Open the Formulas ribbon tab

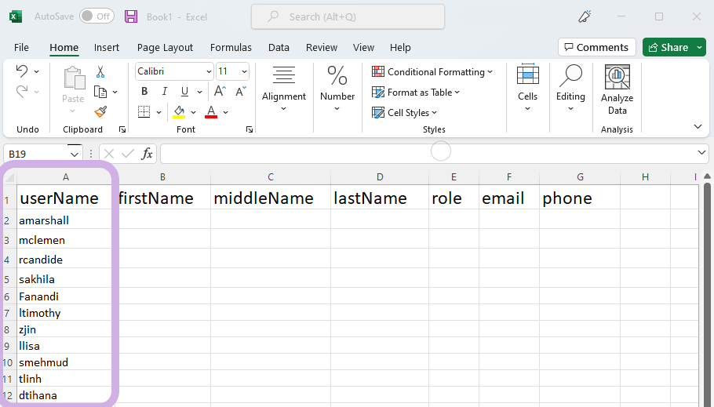(x=231, y=47)
